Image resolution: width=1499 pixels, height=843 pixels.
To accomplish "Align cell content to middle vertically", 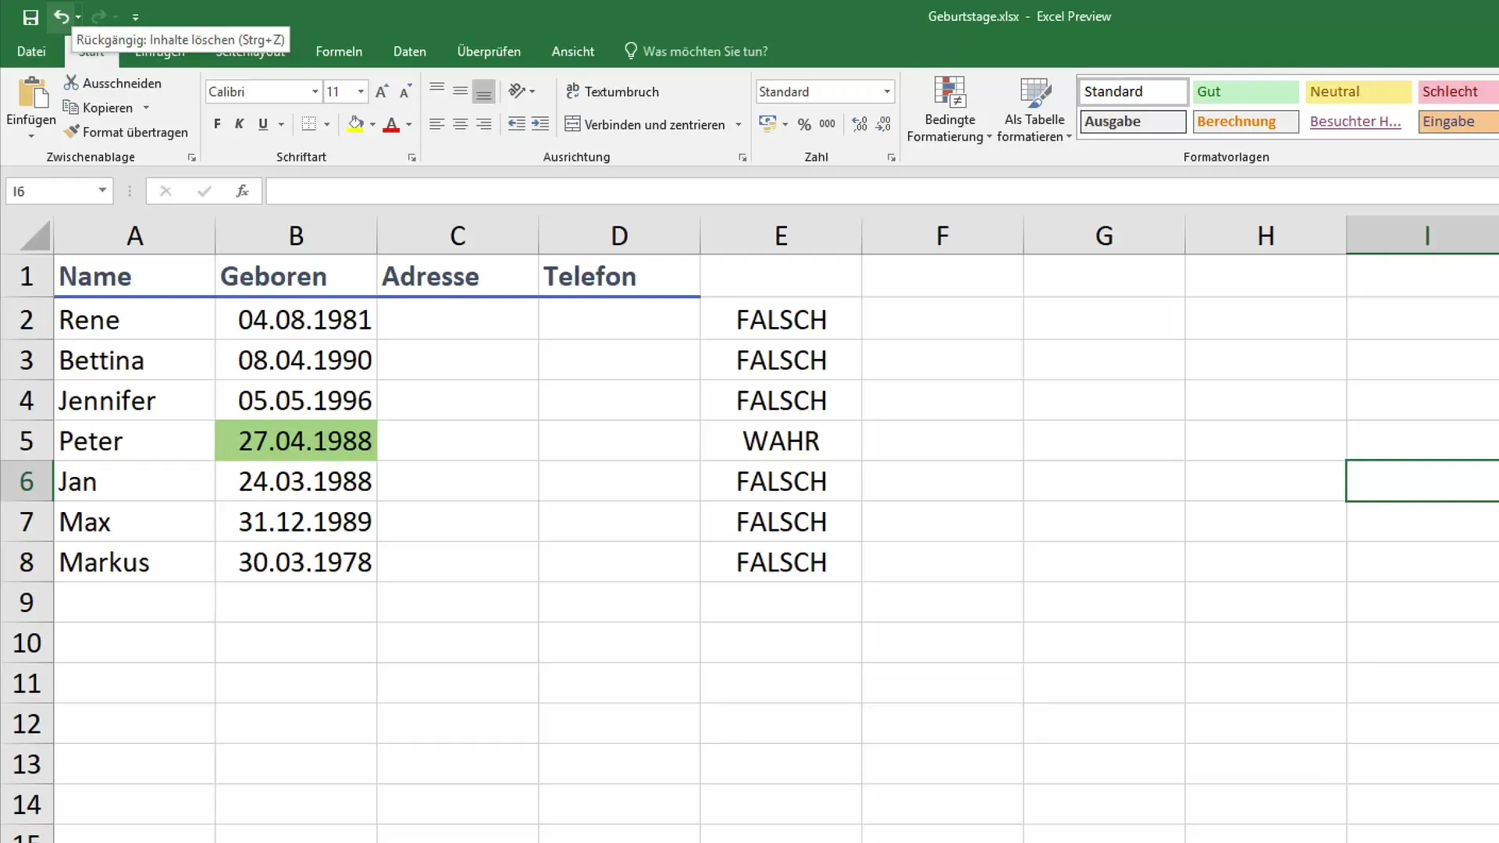I will pyautogui.click(x=461, y=91).
